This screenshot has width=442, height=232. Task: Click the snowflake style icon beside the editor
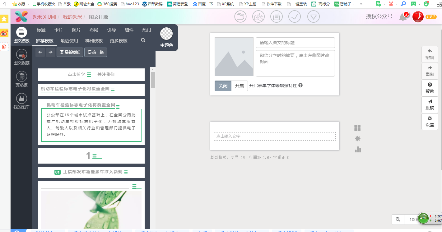pyautogui.click(x=357, y=138)
